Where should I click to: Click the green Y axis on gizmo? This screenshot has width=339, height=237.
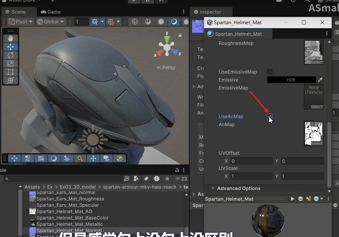pyautogui.click(x=167, y=40)
